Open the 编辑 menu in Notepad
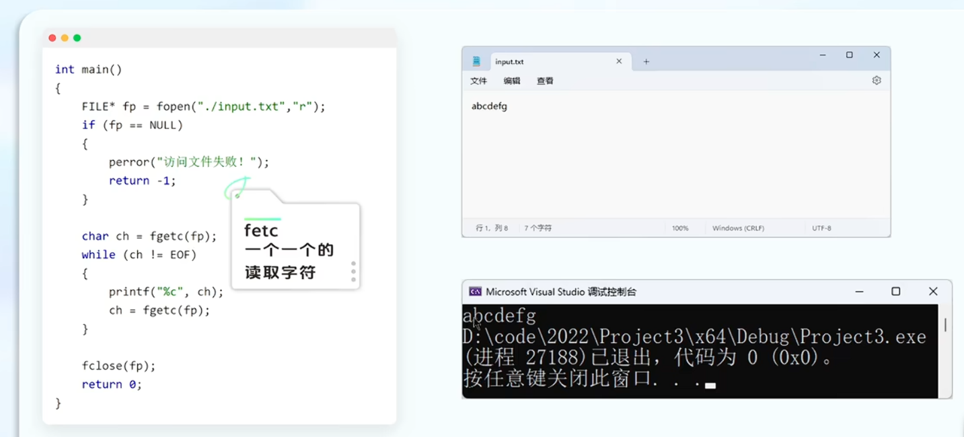Image resolution: width=964 pixels, height=437 pixels. [512, 81]
